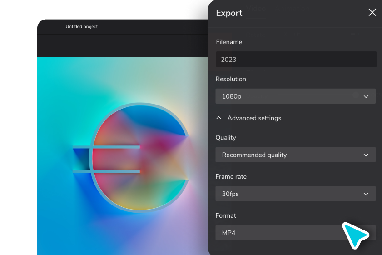The width and height of the screenshot is (382, 255).
Task: Click the euro symbol graphic on canvas
Action: tap(136, 157)
